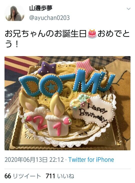Viewport: 135px width, 183px height.
Task: Click the purple star cookie in photo
Action: [47, 68]
